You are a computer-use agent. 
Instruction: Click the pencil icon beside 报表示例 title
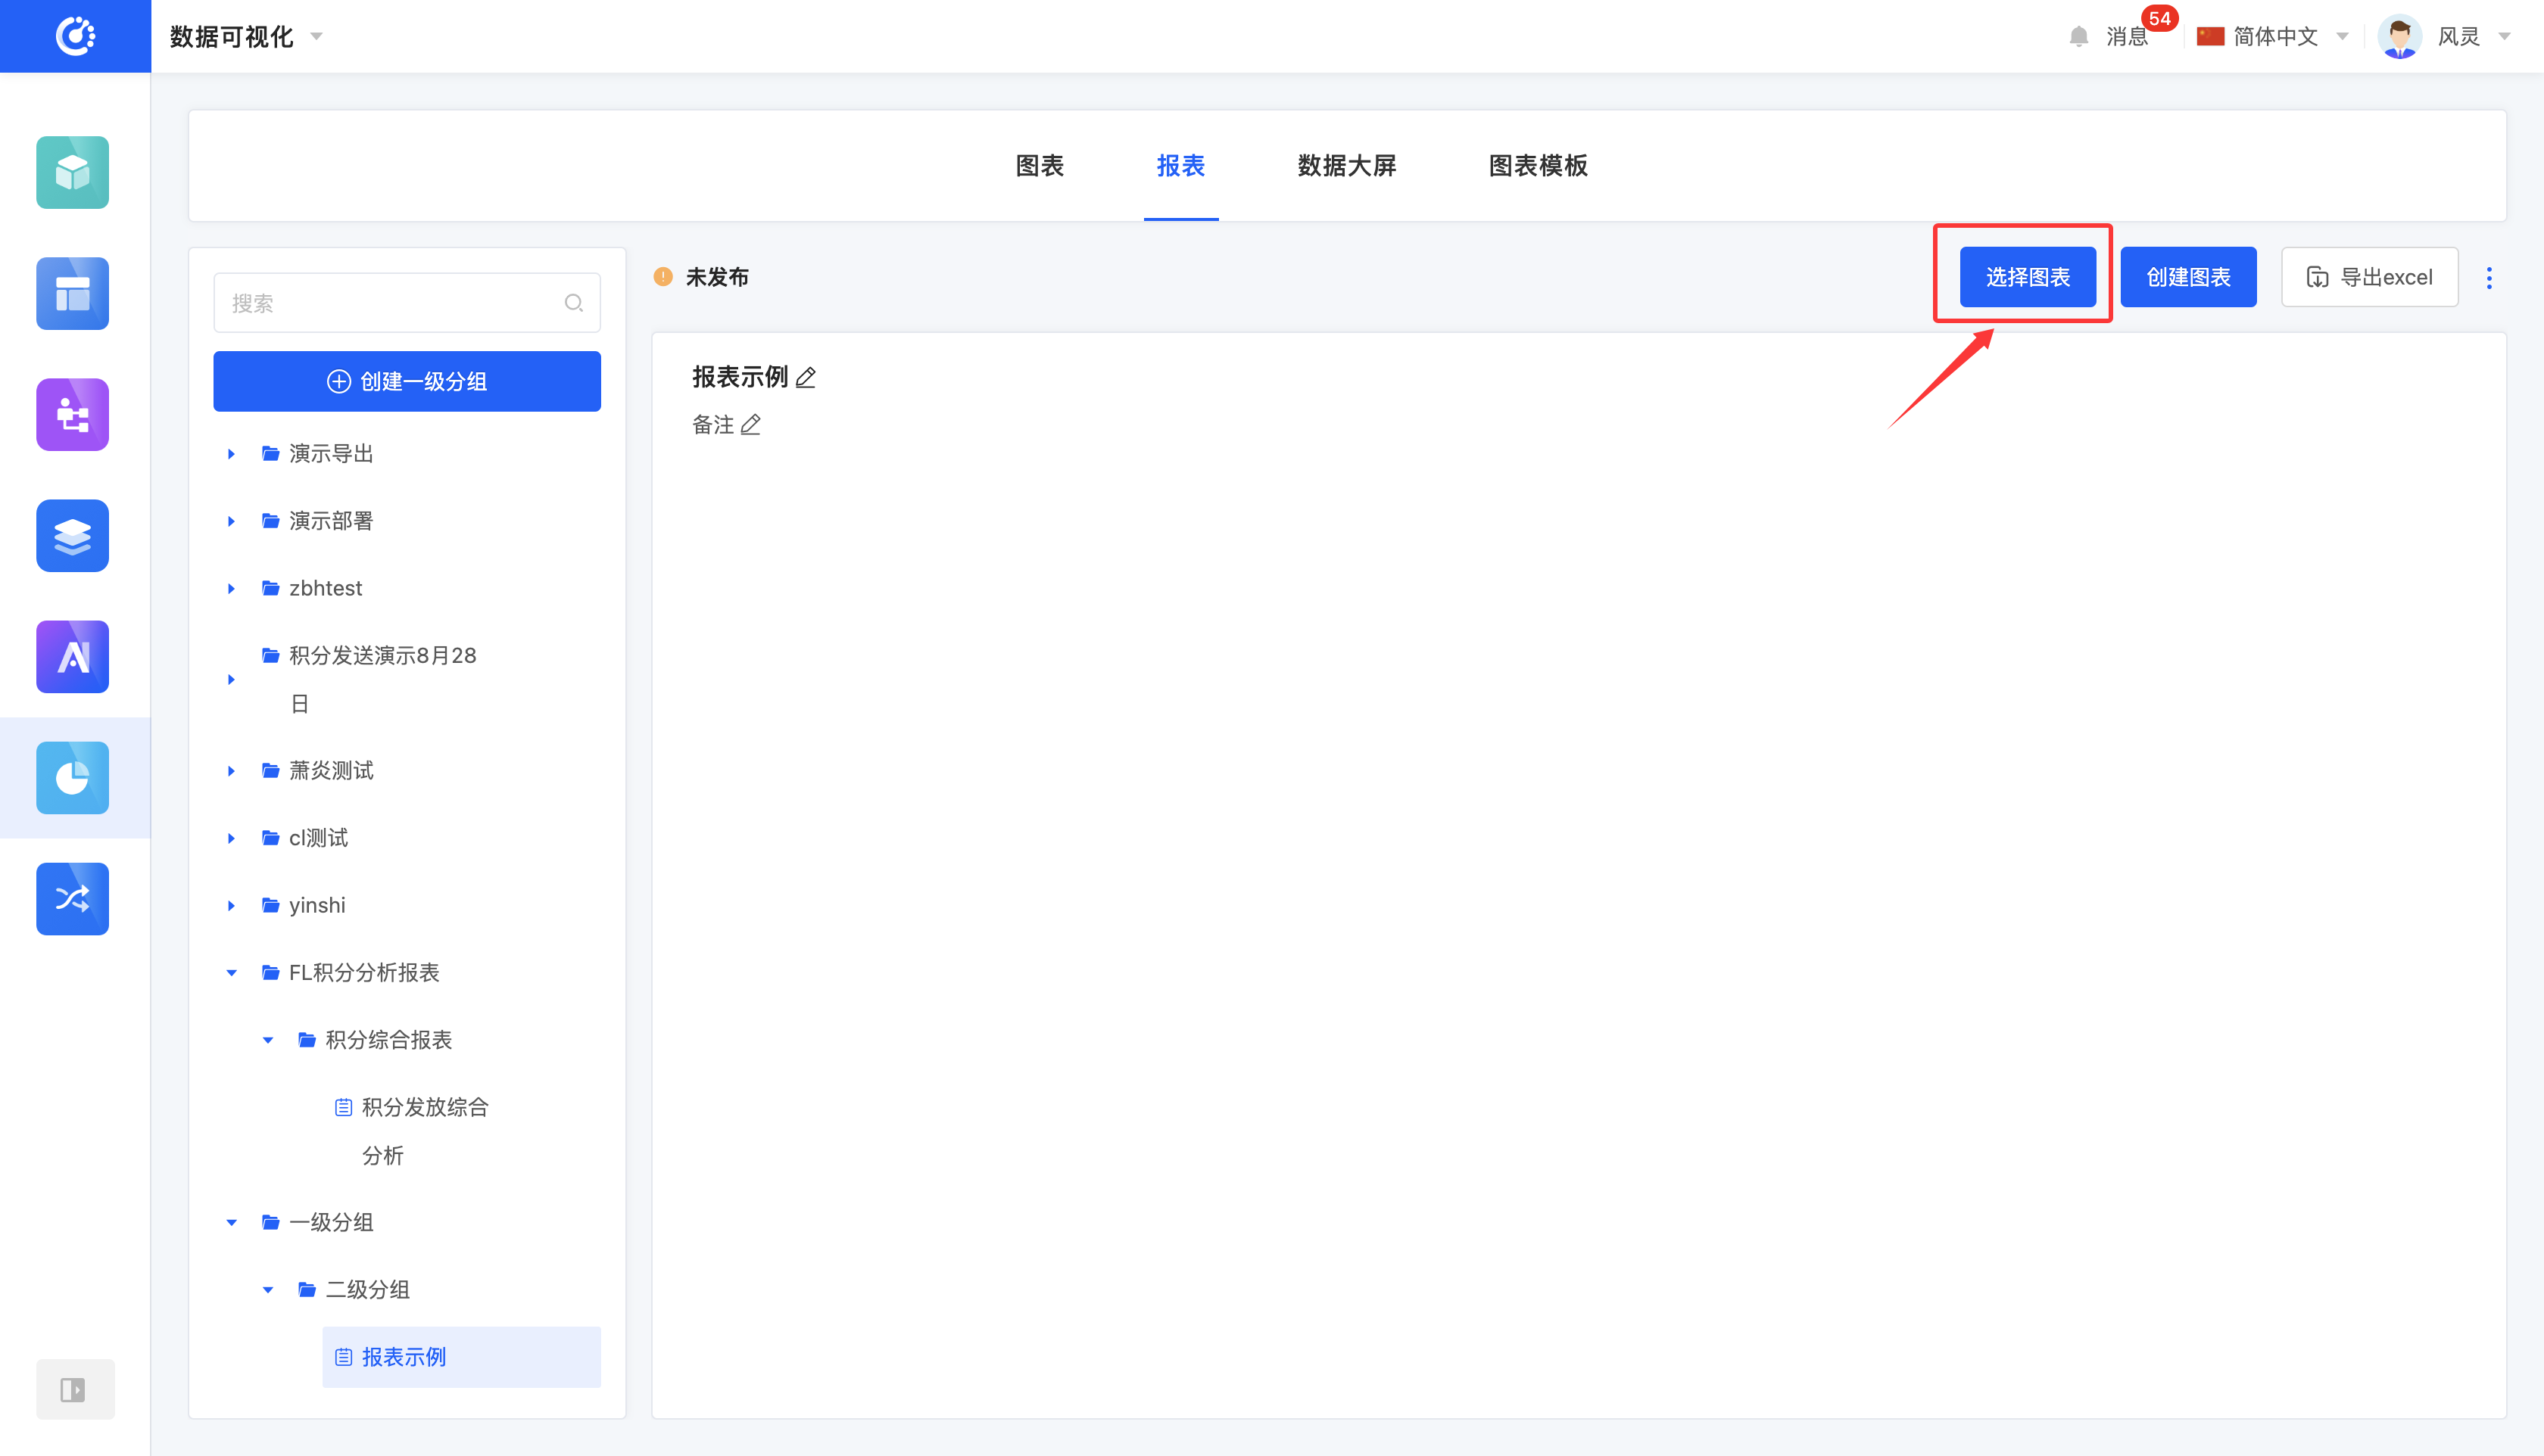tap(806, 378)
